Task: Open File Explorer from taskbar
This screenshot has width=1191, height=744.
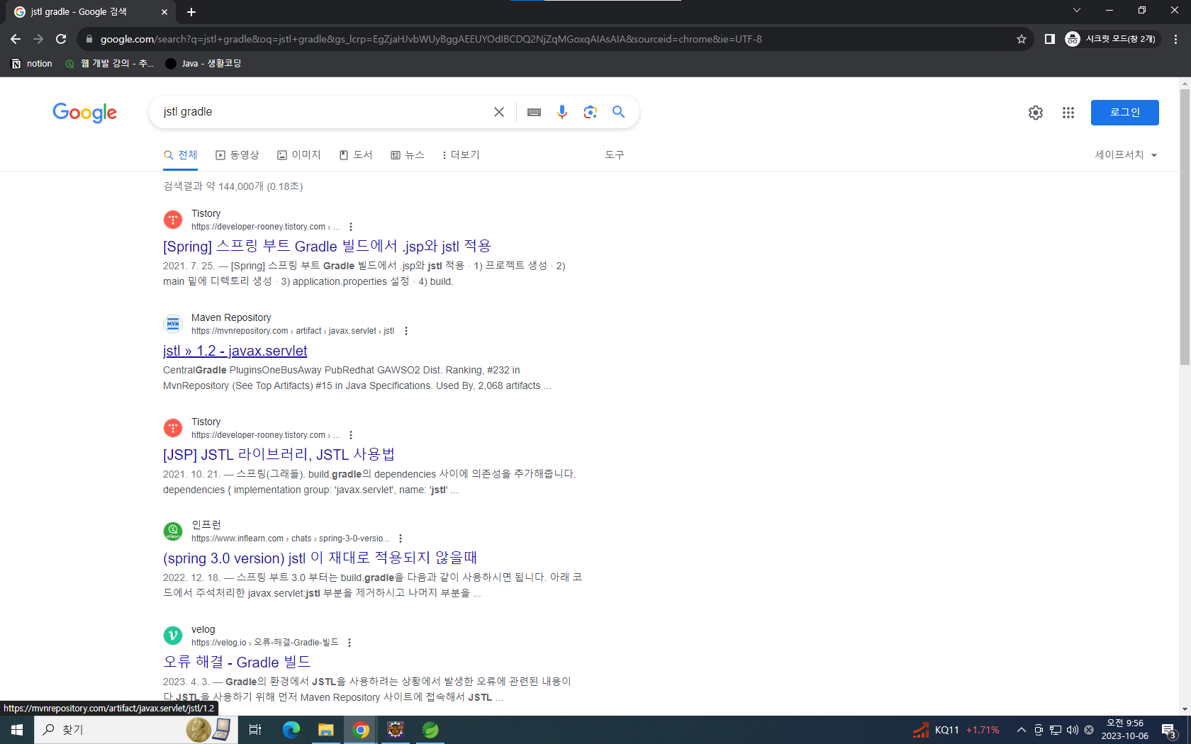Action: point(326,730)
